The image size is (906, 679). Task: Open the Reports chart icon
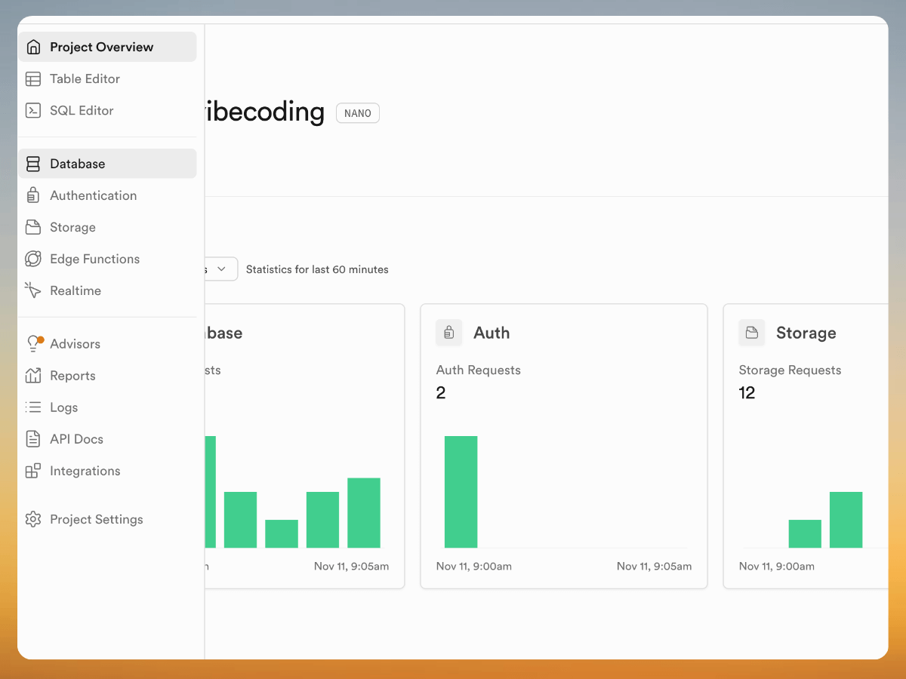click(x=33, y=375)
